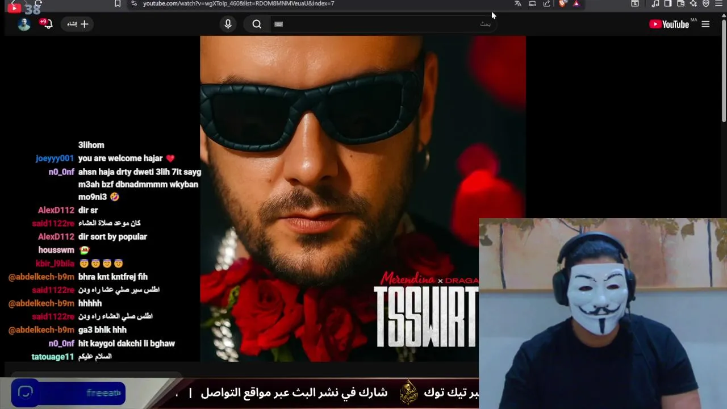The height and width of the screenshot is (409, 727).
Task: Click the YouTube logo to go home
Action: click(x=669, y=24)
